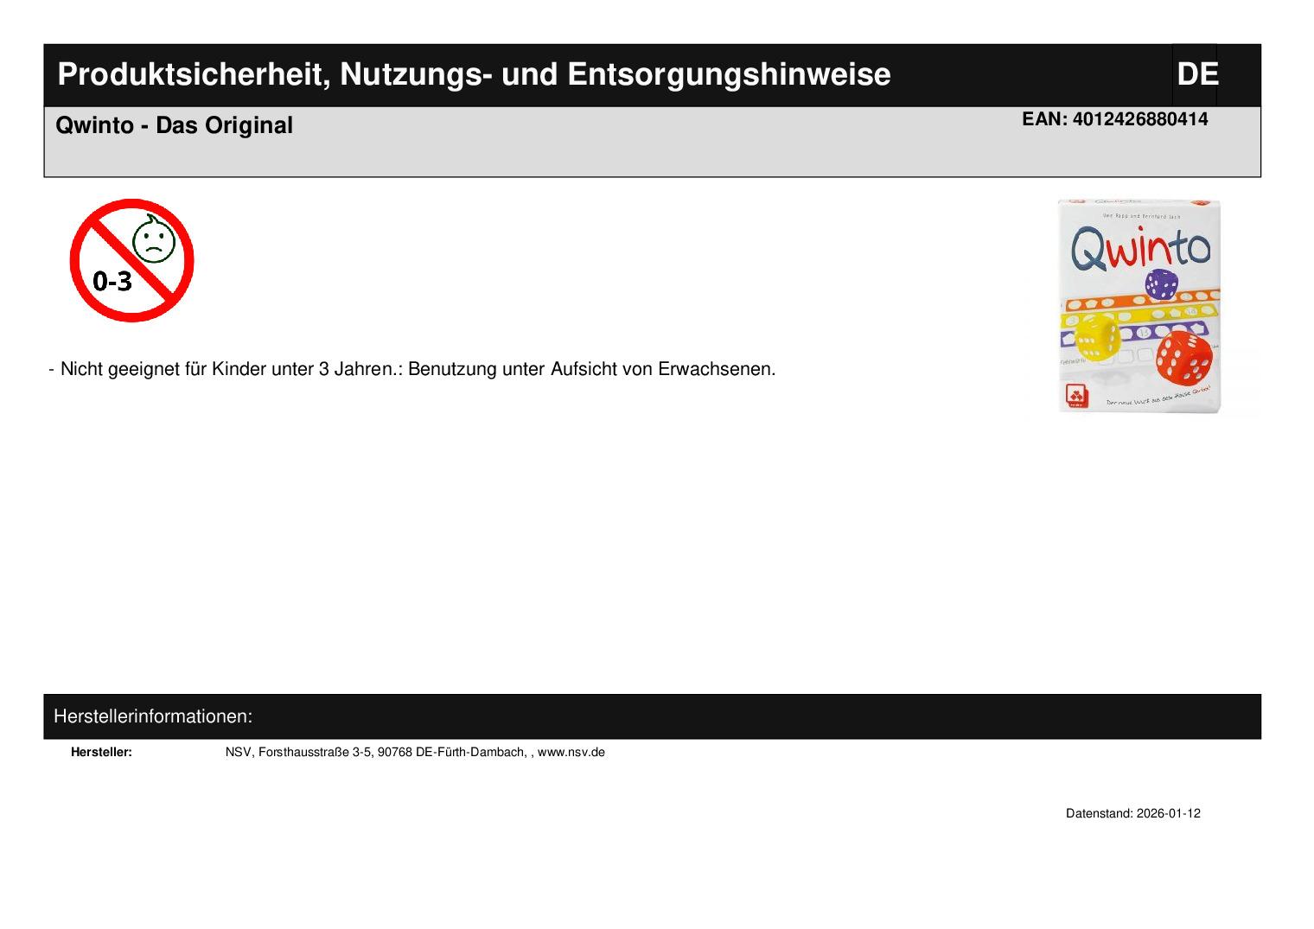This screenshot has height=929, width=1314.
Task: Select the product name "Qwinto - Das Original"
Action: 174,125
